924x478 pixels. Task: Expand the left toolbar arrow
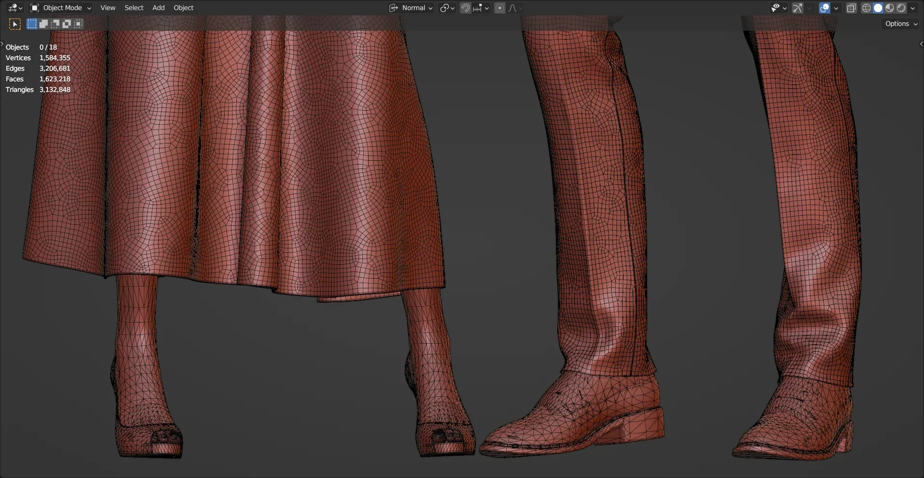point(2,44)
